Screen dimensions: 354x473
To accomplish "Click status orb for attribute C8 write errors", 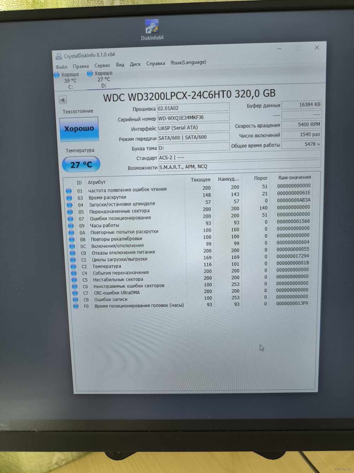I will [x=75, y=299].
